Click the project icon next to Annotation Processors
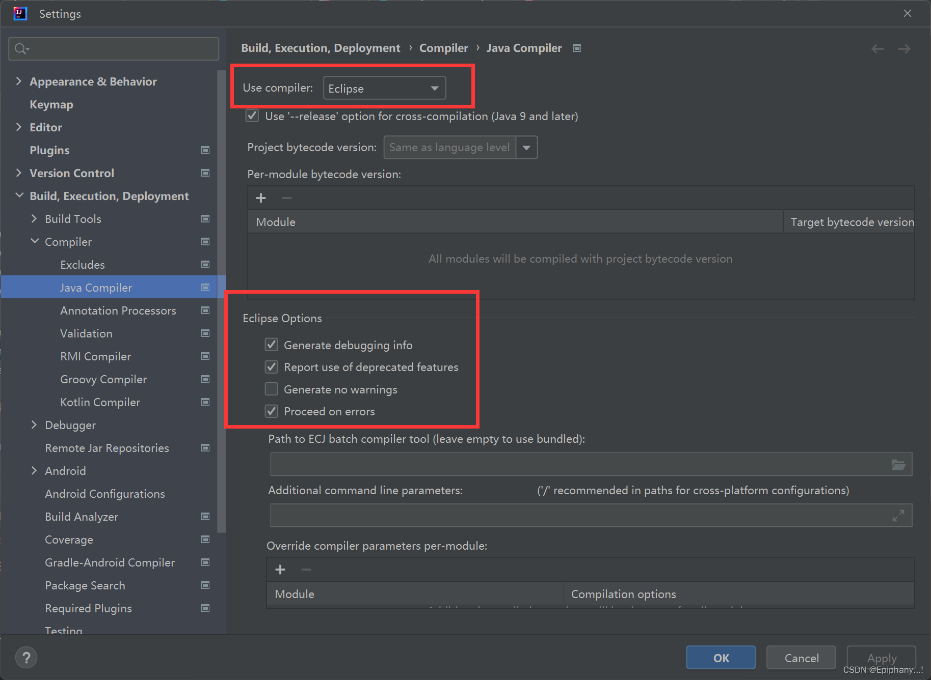 [205, 310]
